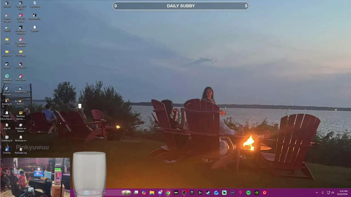The height and width of the screenshot is (197, 351).
Task: Open the Valheim desktop shortcut
Action: coord(7,4)
